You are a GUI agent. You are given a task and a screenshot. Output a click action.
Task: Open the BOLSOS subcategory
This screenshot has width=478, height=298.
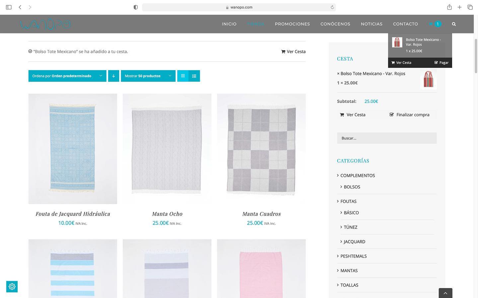tap(352, 187)
